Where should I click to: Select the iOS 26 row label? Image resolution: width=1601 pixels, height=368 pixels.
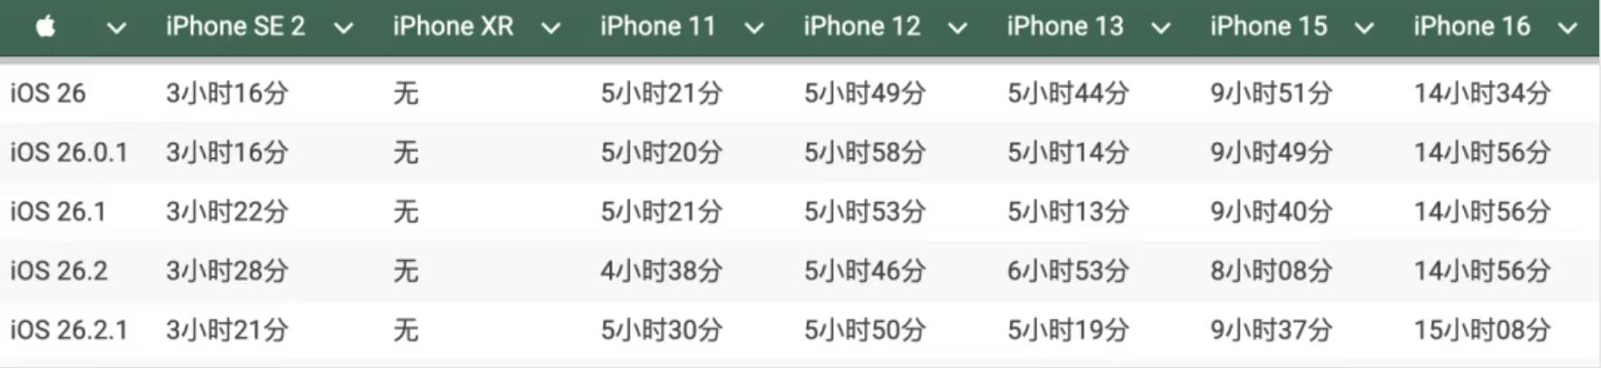(x=48, y=92)
